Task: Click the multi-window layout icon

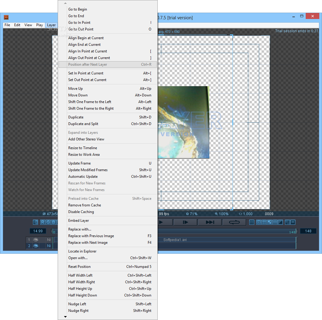Action: (x=288, y=222)
